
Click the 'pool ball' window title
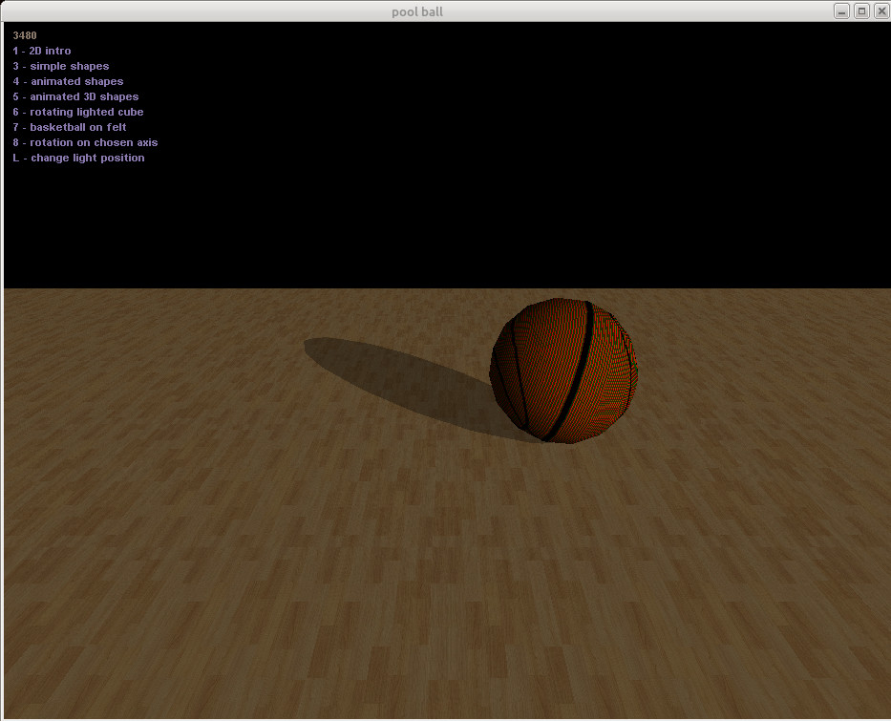pos(417,11)
